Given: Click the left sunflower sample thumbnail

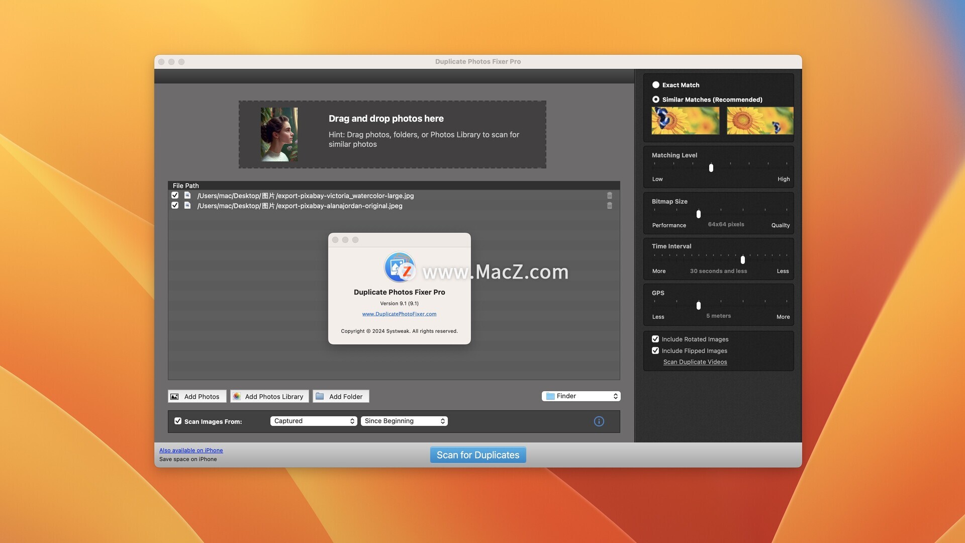Looking at the screenshot, I should (686, 121).
